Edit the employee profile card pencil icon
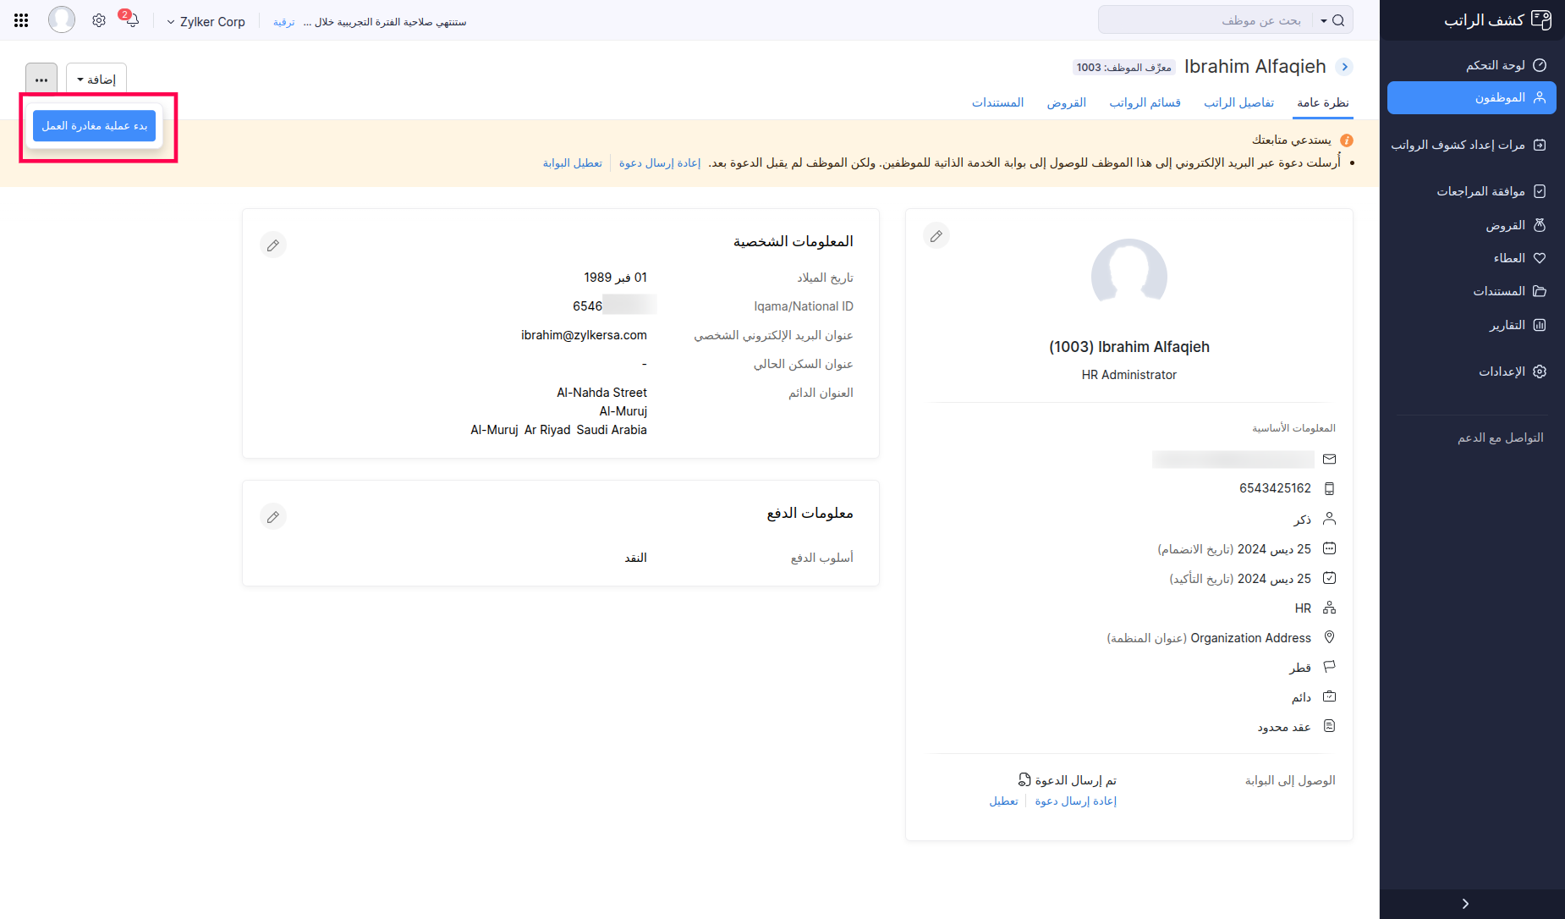Image resolution: width=1565 pixels, height=919 pixels. coord(936,235)
